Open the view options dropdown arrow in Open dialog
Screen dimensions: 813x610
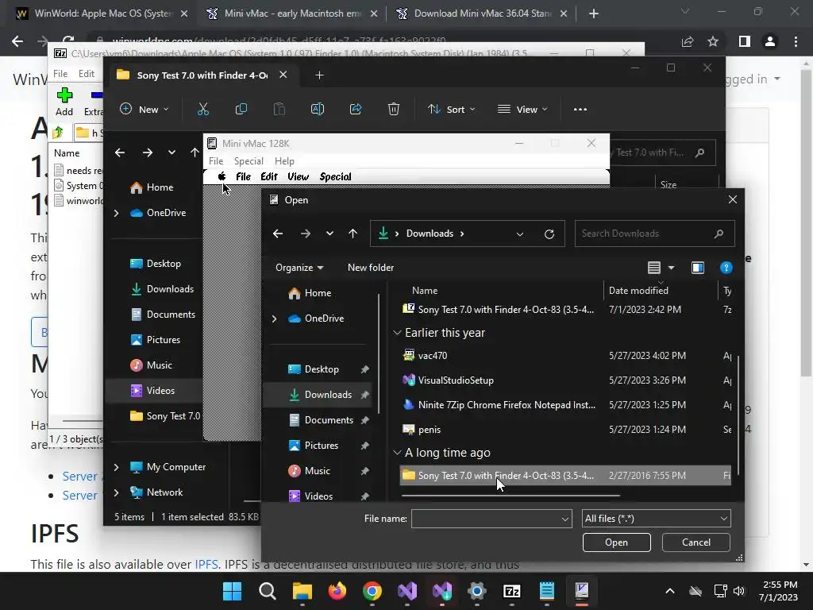click(672, 268)
